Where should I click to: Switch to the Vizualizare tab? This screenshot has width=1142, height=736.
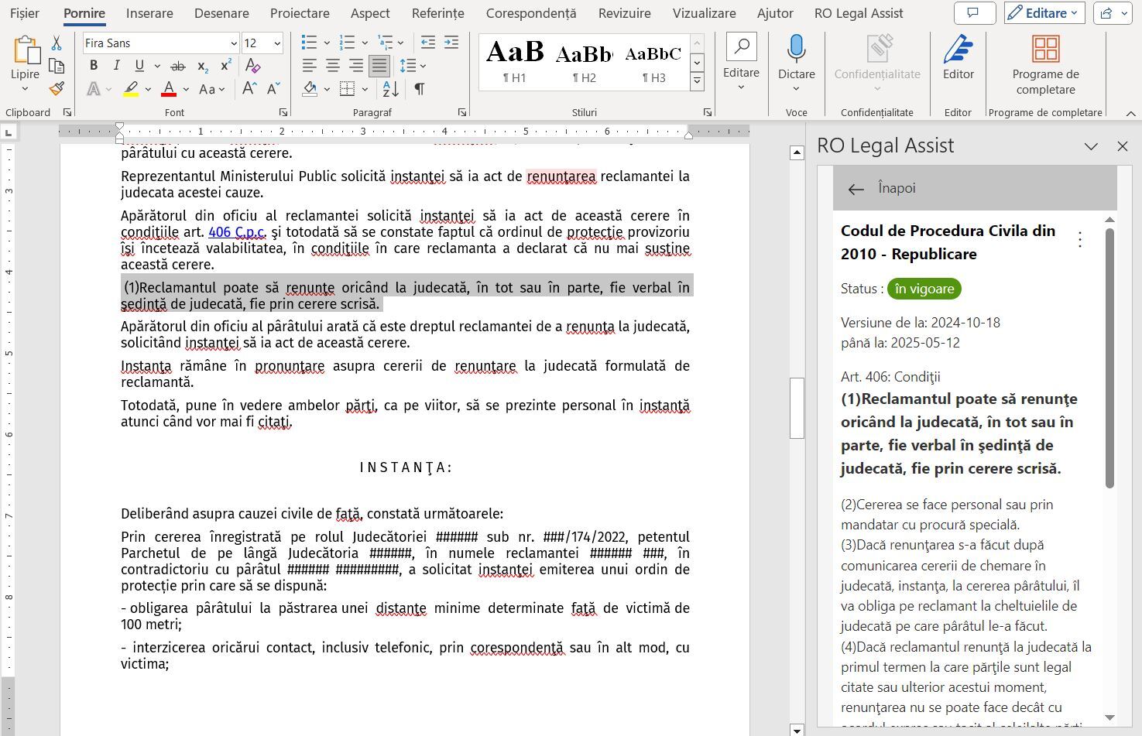tap(705, 13)
